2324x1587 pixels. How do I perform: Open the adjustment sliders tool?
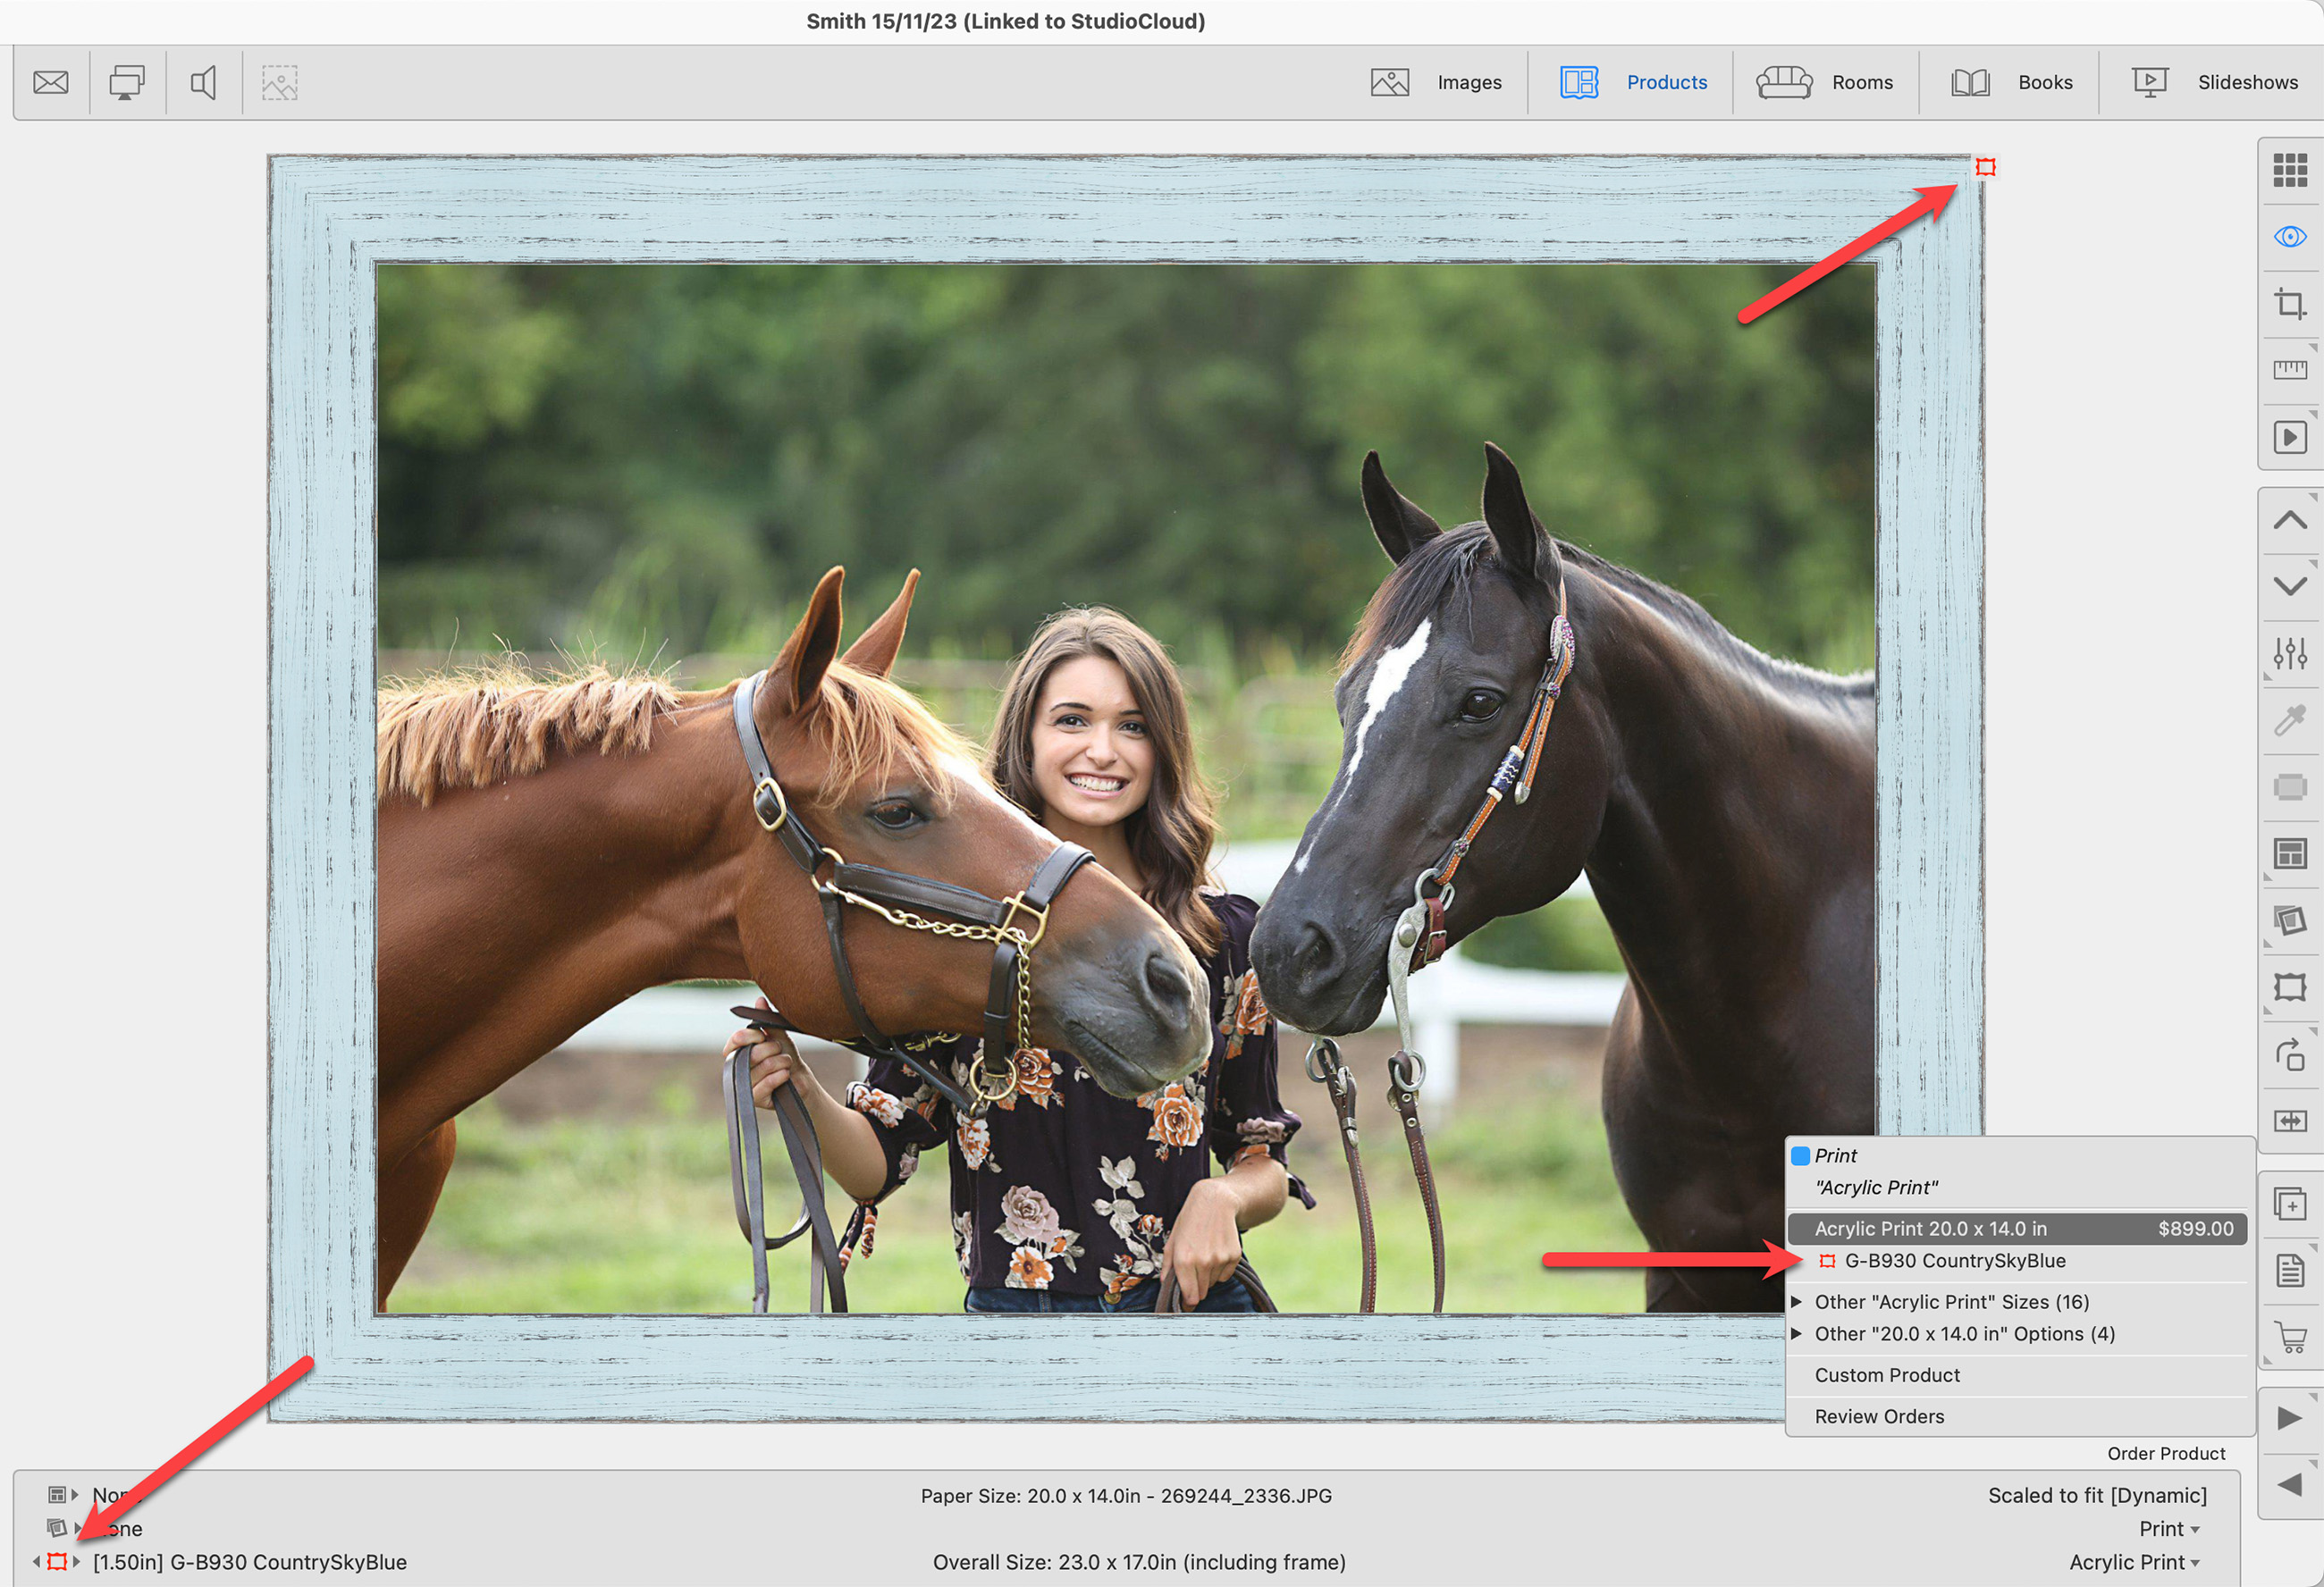coord(2289,653)
